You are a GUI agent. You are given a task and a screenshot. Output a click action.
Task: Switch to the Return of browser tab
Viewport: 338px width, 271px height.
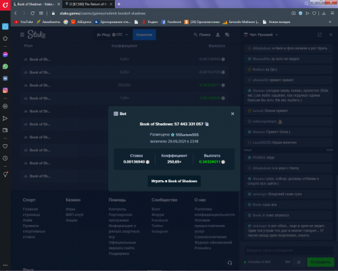click(89, 4)
